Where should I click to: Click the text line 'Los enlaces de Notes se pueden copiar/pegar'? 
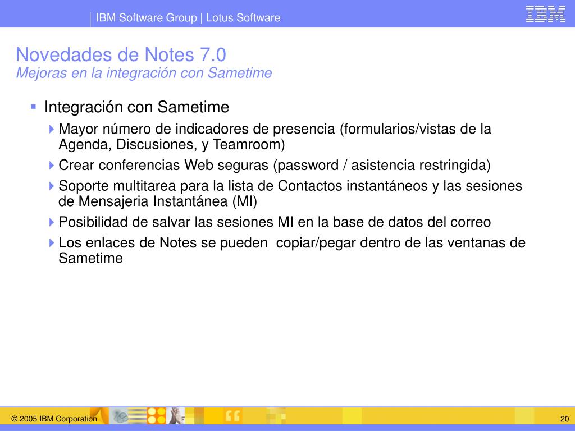click(292, 242)
